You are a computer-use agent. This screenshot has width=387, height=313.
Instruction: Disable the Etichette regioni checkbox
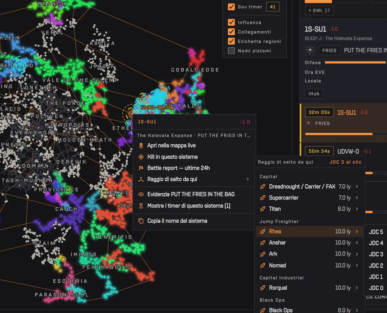point(231,41)
